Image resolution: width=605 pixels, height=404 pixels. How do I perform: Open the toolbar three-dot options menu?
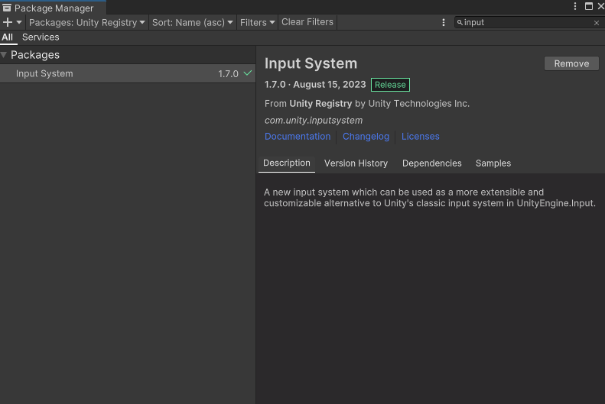[x=444, y=22]
